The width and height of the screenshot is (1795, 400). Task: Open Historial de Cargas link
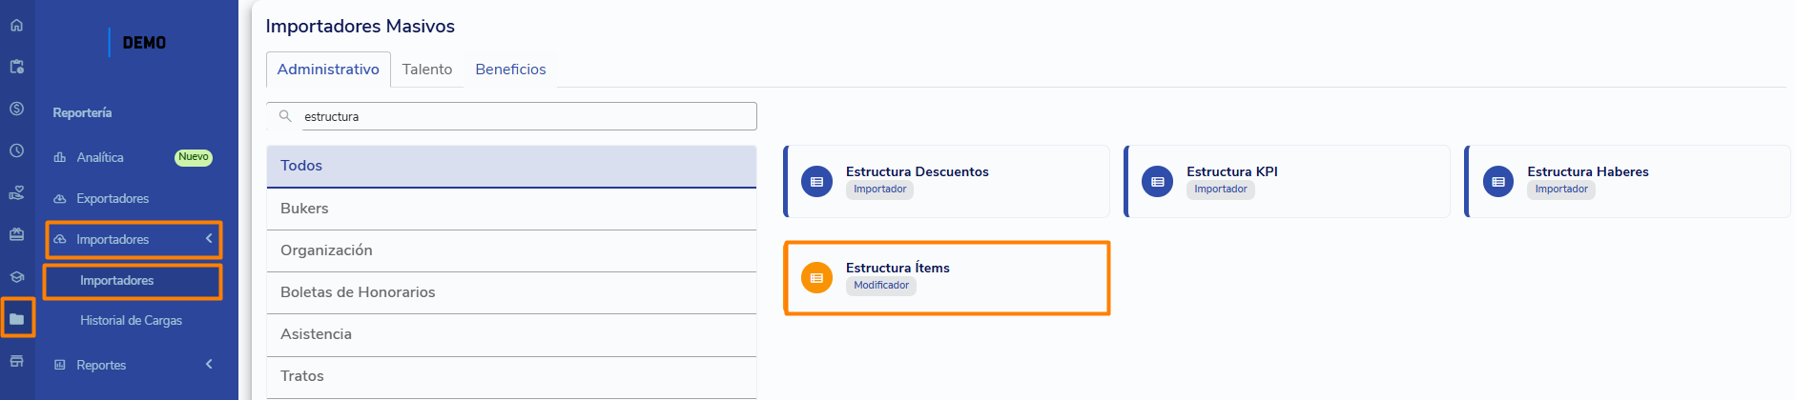131,321
